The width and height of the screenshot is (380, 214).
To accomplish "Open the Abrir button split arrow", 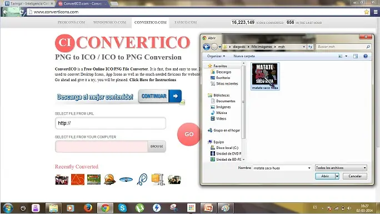I will pyautogui.click(x=337, y=176).
